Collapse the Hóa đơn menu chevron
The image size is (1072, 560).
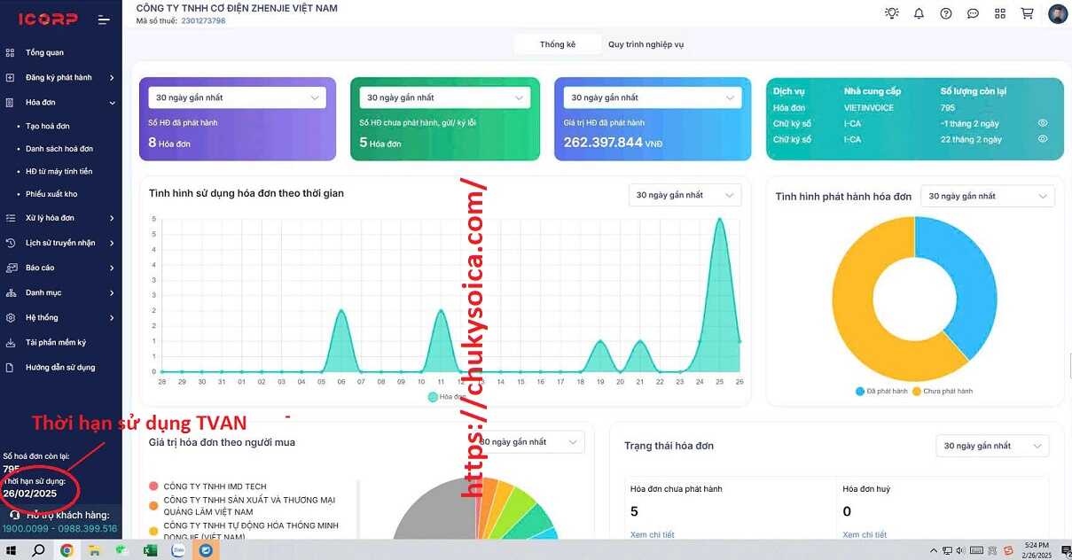[x=113, y=103]
